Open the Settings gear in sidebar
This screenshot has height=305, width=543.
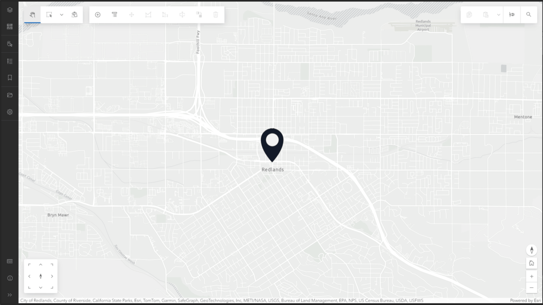[x=10, y=112]
